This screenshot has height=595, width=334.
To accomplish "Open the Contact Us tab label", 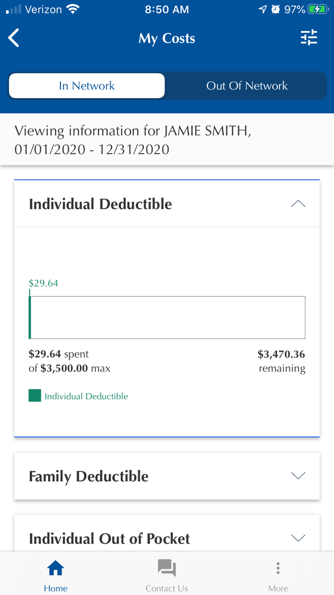I will click(167, 588).
